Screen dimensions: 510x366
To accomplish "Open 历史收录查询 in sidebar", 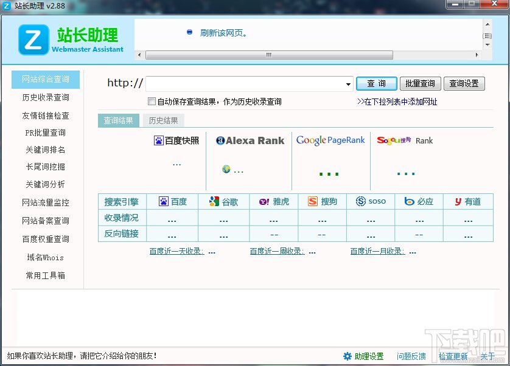I will pyautogui.click(x=46, y=97).
